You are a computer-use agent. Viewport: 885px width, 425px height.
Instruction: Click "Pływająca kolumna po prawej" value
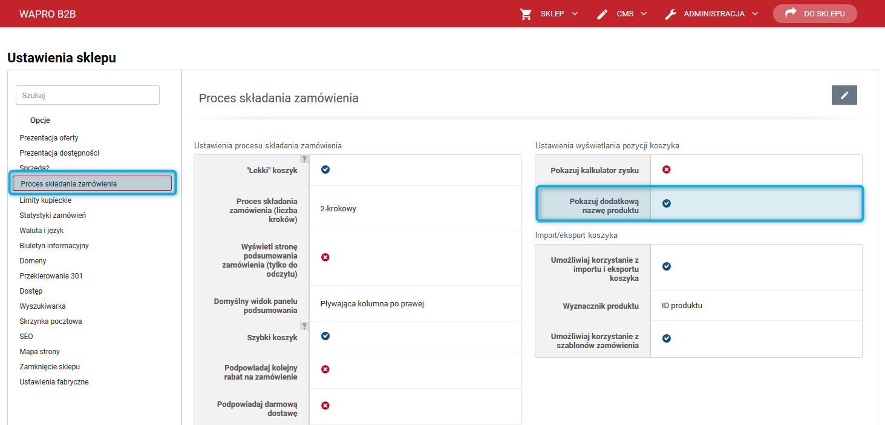[372, 304]
